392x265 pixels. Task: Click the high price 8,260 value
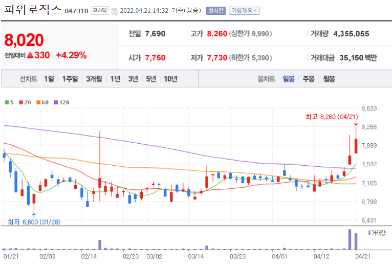point(217,34)
